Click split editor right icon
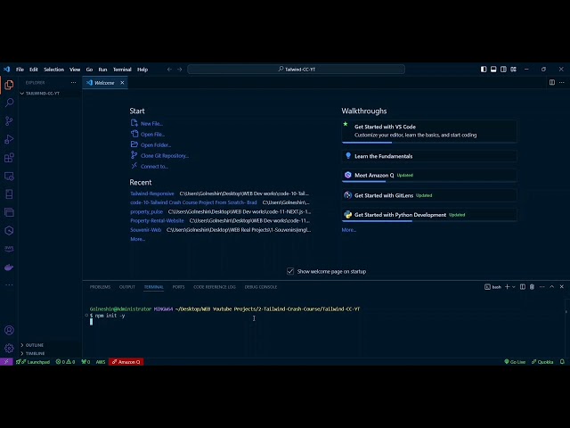The width and height of the screenshot is (570, 428). click(552, 82)
